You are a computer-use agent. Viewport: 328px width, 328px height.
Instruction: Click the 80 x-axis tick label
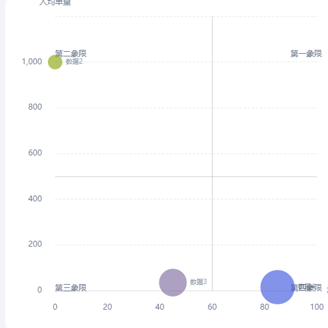click(x=264, y=307)
